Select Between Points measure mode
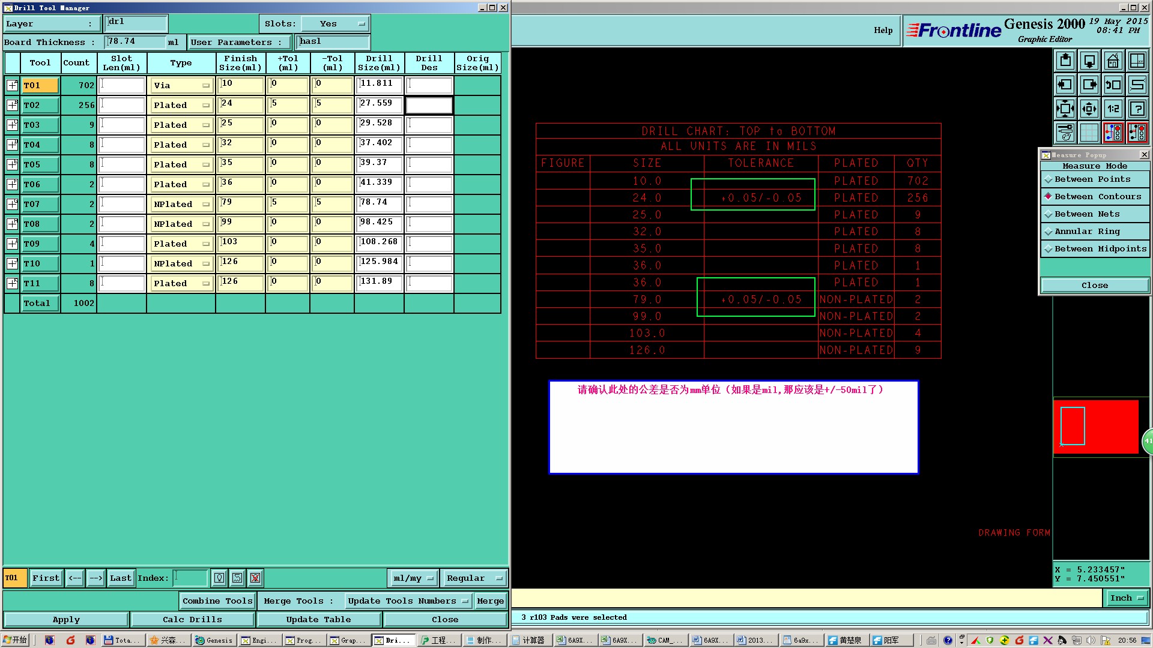The height and width of the screenshot is (648, 1153). (1092, 179)
